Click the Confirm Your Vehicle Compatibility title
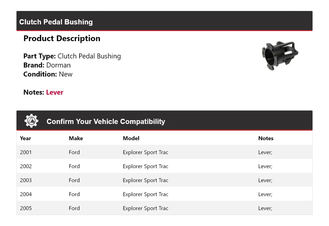The width and height of the screenshot is (329, 226). [x=106, y=121]
